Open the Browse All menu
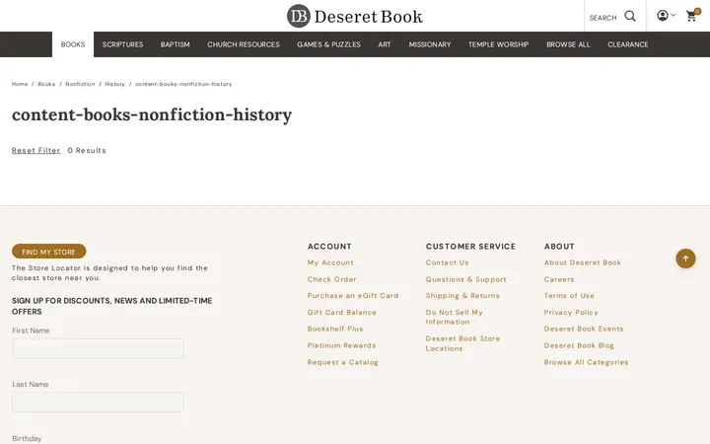 [x=568, y=44]
